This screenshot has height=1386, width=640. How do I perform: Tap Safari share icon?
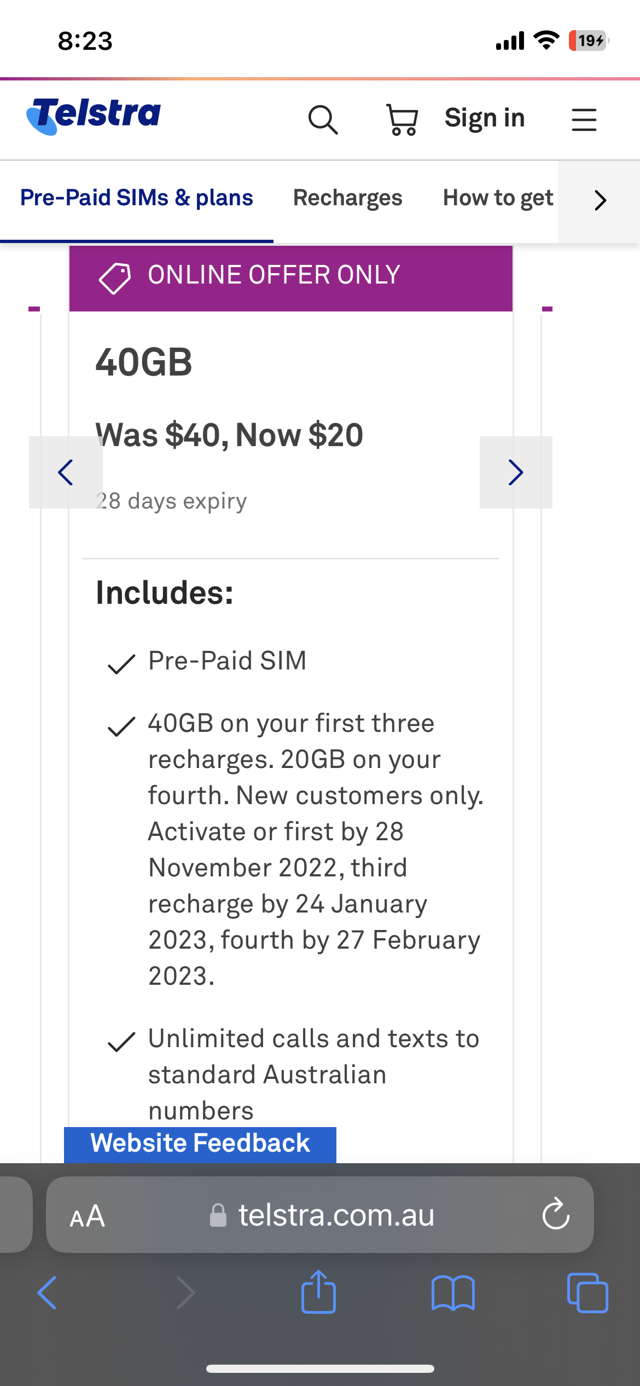(318, 1292)
